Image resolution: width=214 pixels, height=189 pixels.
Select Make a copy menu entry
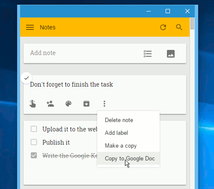click(128, 145)
